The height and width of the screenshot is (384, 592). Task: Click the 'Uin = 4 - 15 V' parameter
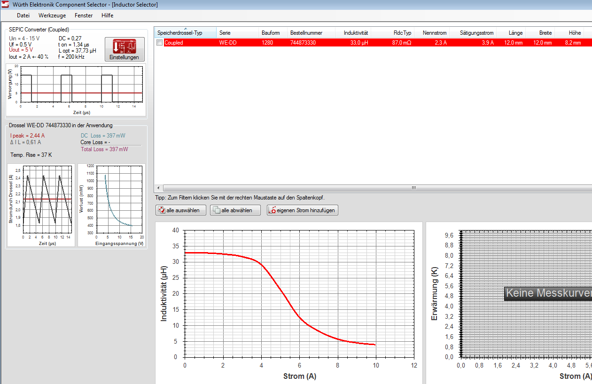pyautogui.click(x=25, y=38)
